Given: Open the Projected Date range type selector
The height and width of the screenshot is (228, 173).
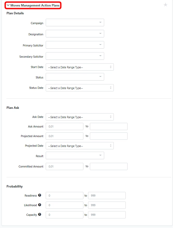Looking at the screenshot, I should pos(79,146).
